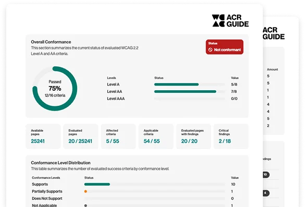Click the dark badge 10 in back page

266,175
